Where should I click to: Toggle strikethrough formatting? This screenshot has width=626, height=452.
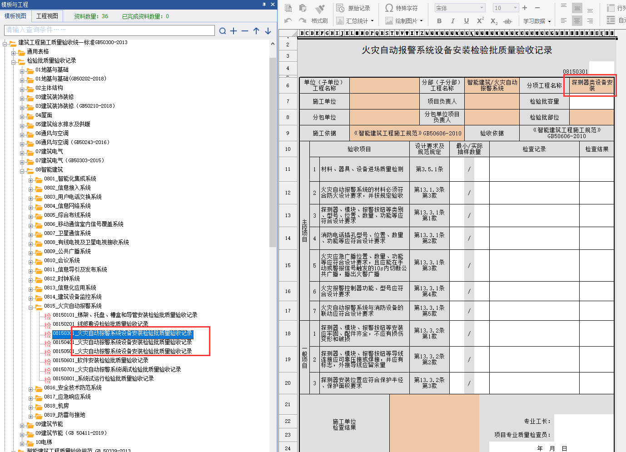[508, 21]
